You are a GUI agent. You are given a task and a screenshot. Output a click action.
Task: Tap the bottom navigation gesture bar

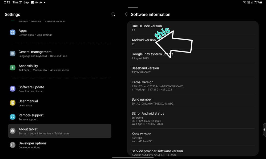[x=133, y=157]
